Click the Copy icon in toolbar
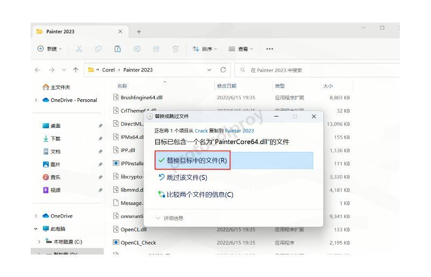This screenshot has width=431, height=277. point(98,49)
